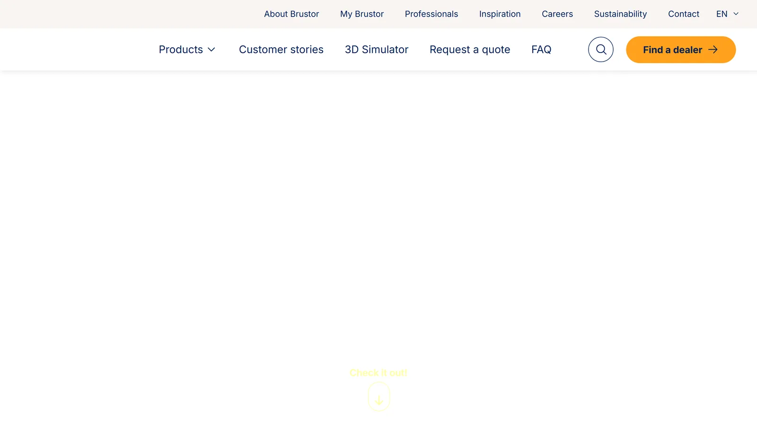Click the Check it out! text
This screenshot has height=426, width=757.
(x=378, y=373)
